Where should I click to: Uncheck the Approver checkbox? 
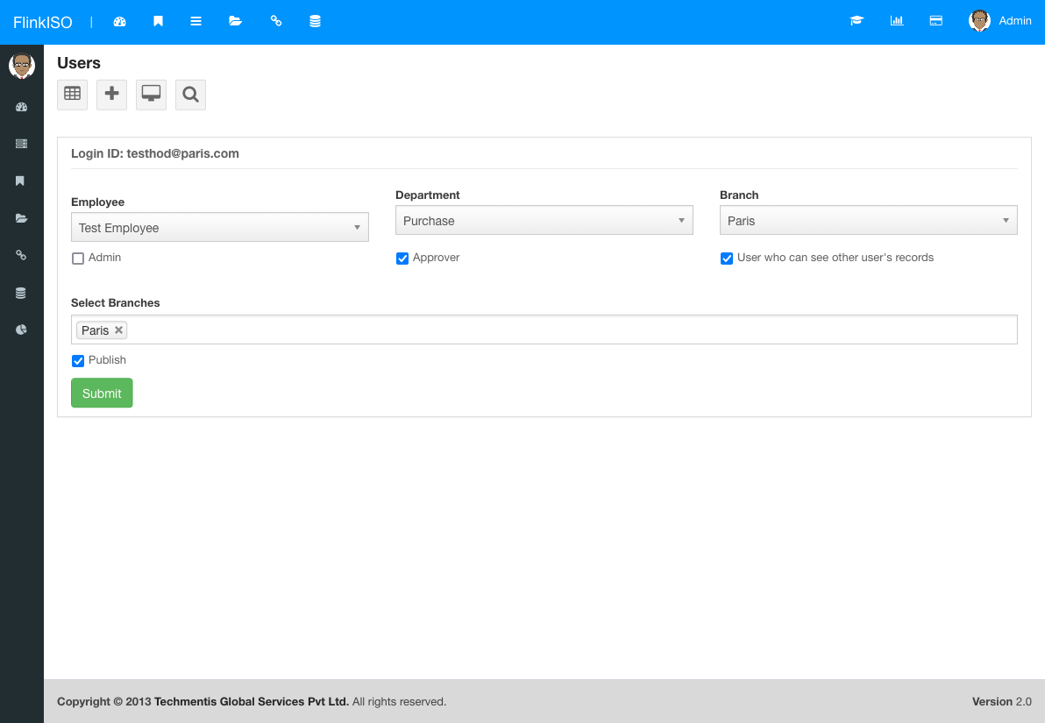402,259
